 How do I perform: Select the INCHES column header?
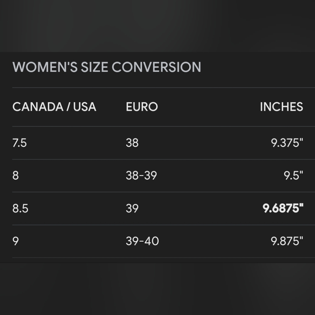point(281,107)
